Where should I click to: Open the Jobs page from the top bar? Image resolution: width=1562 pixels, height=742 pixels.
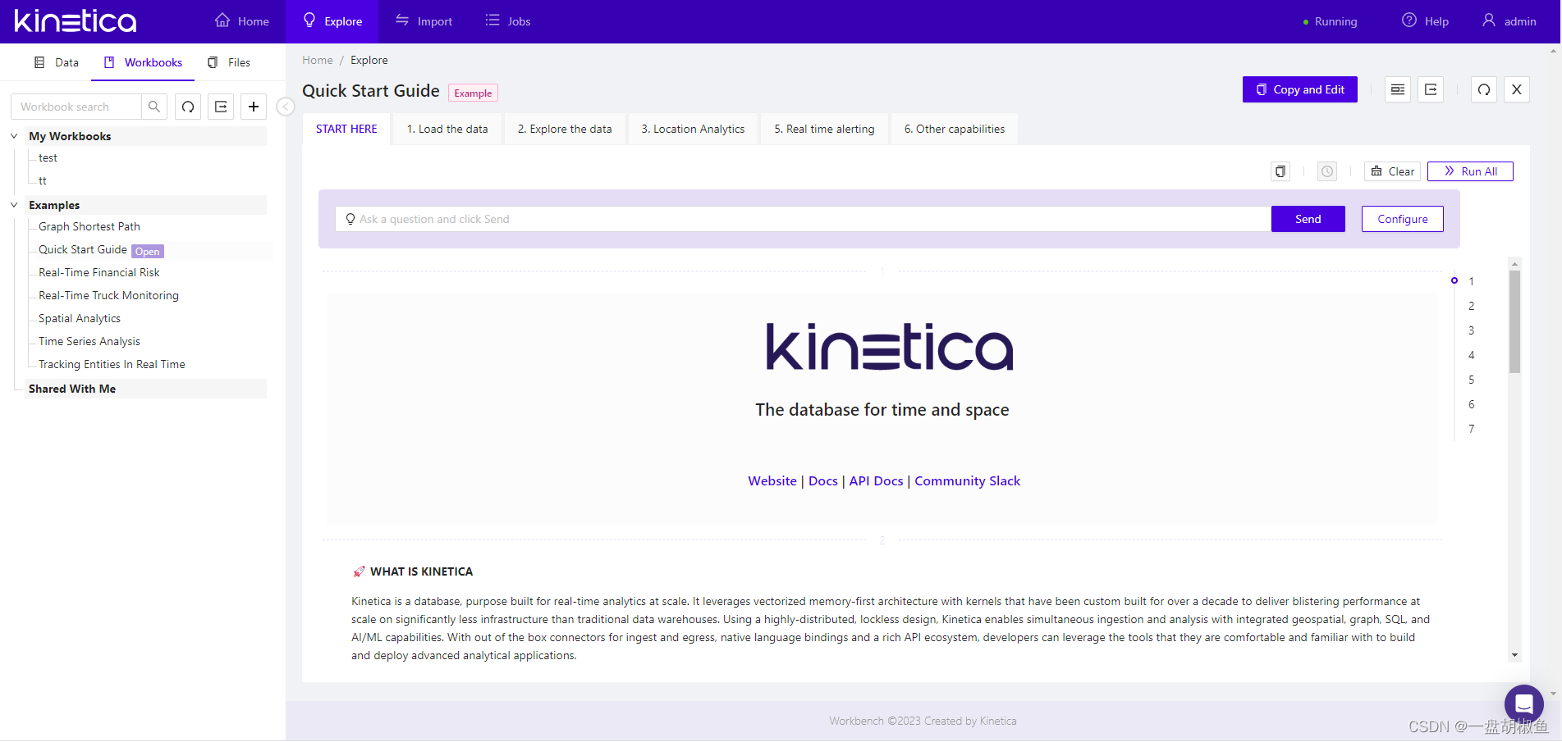[x=507, y=21]
